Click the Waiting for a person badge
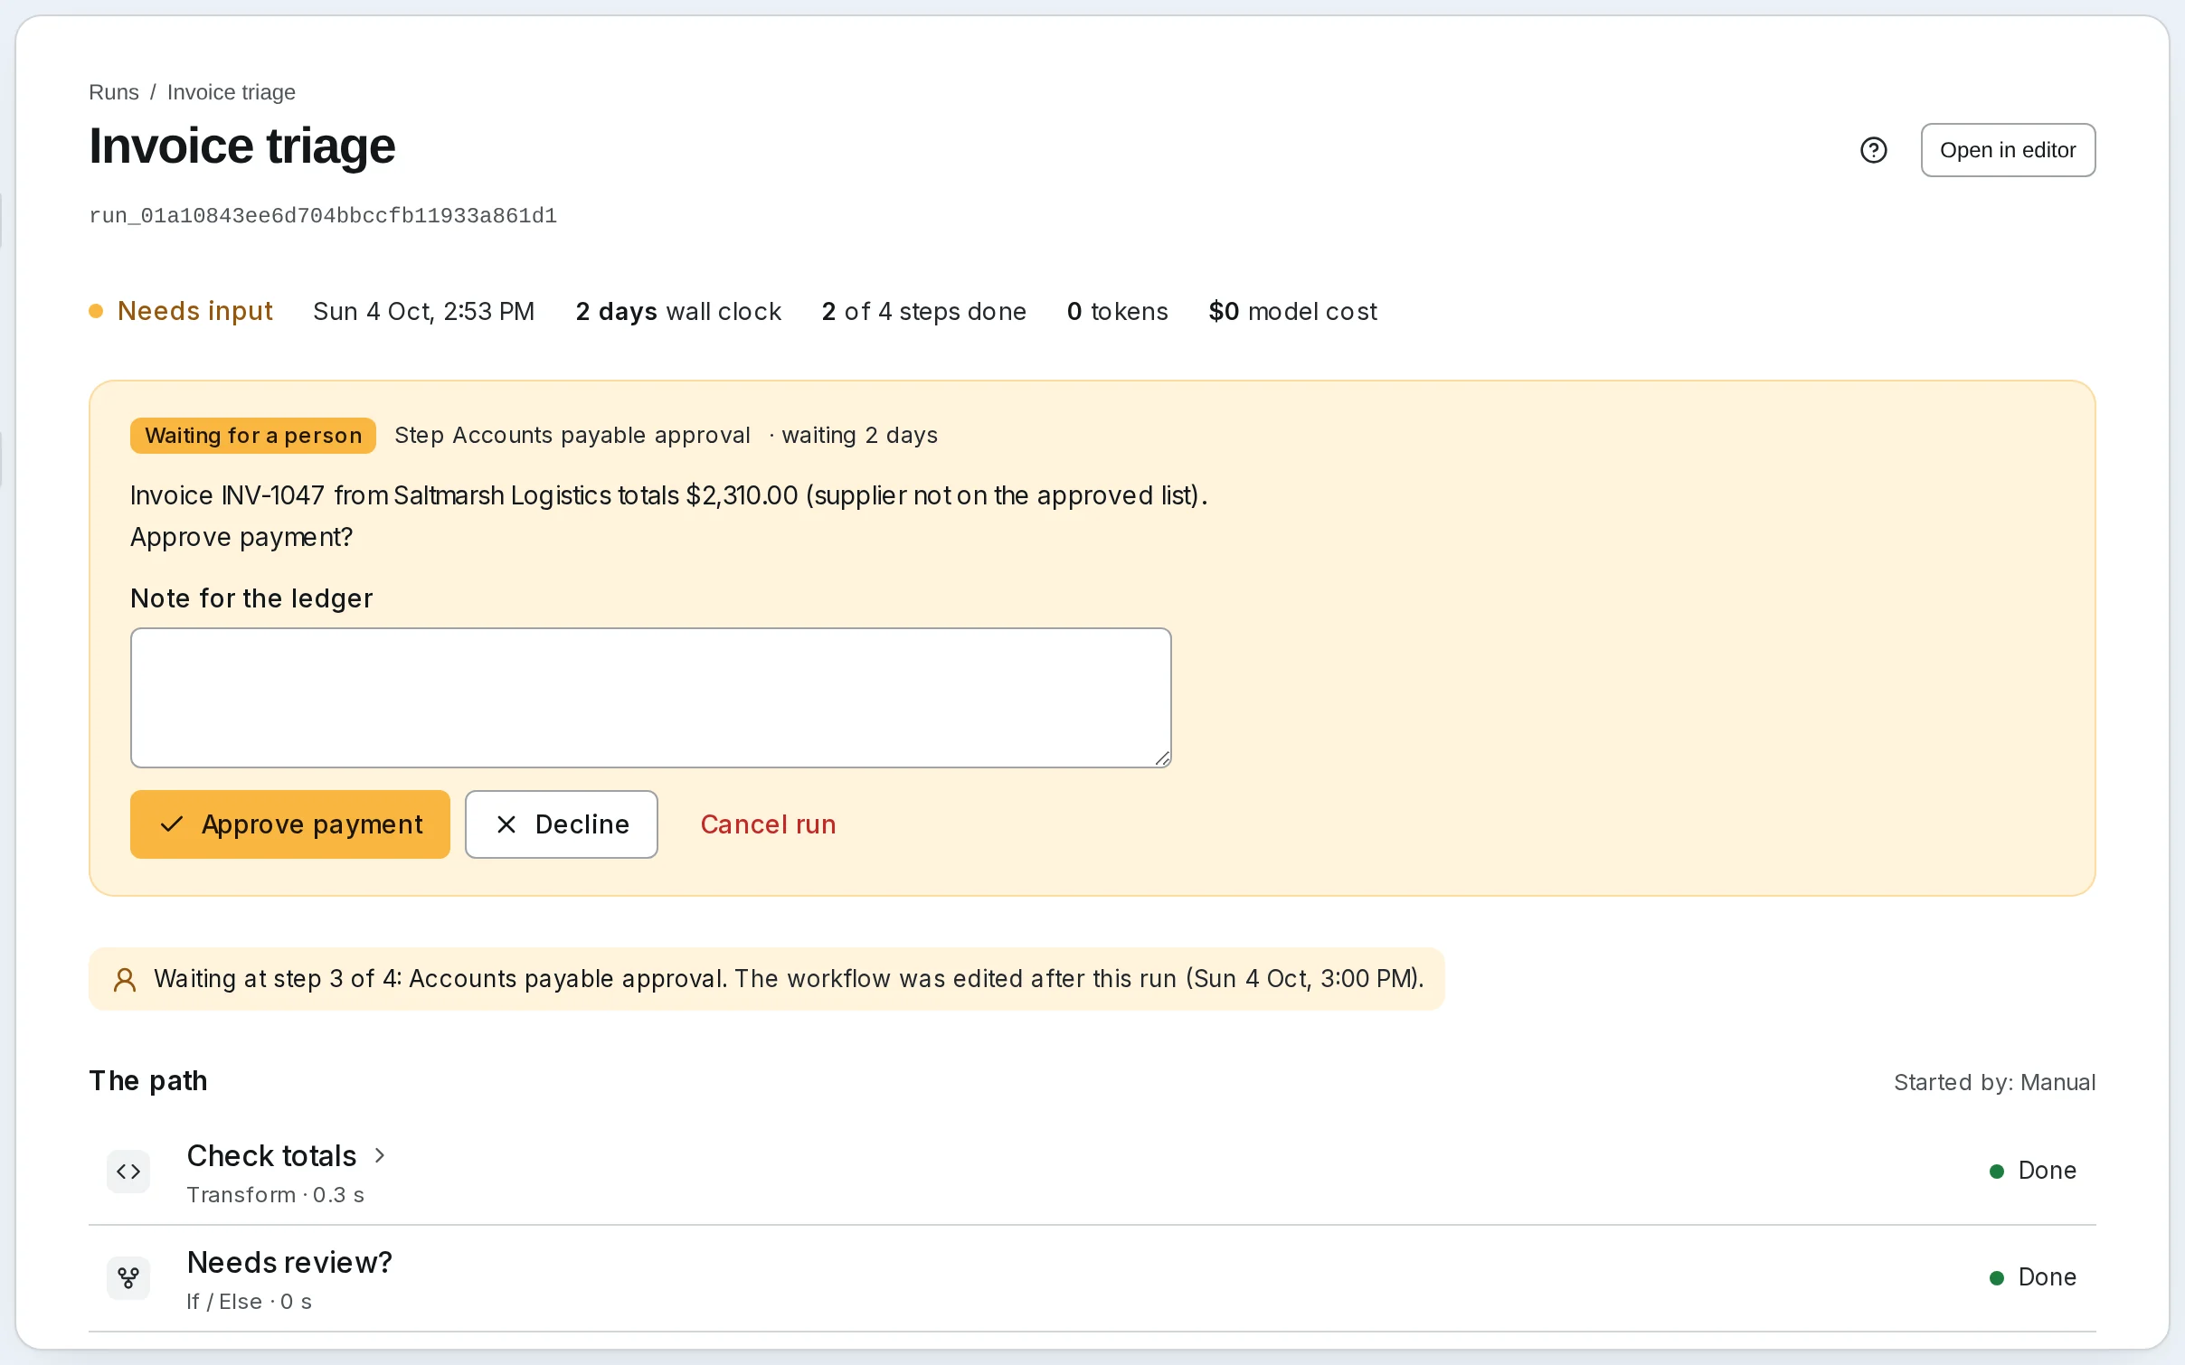2185x1365 pixels. pyautogui.click(x=253, y=436)
